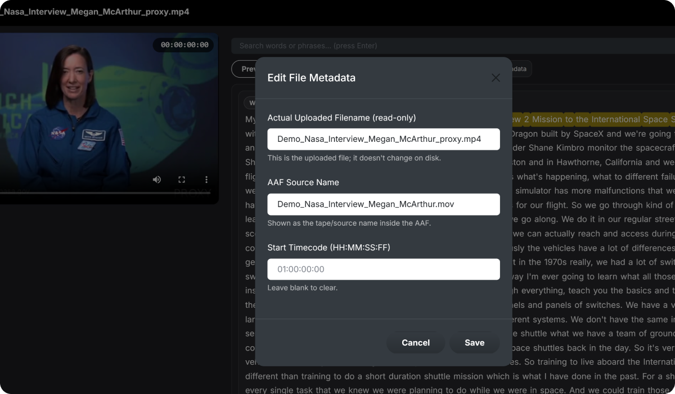The width and height of the screenshot is (675, 394).
Task: Click the search words or phrases box
Action: click(453, 46)
